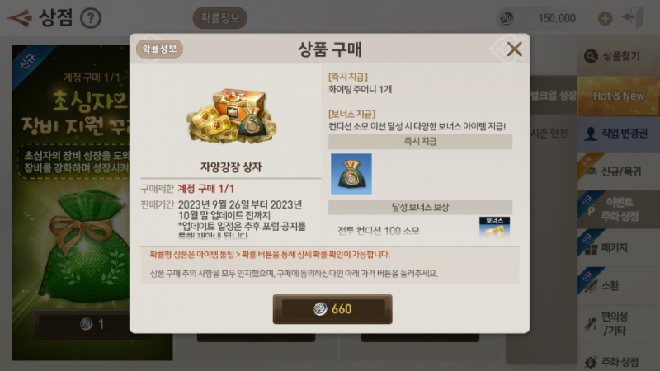Open the shop help question mark icon

point(91,18)
